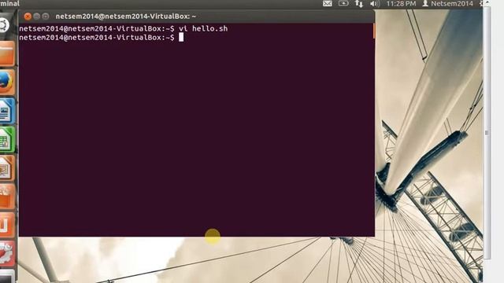Open LibreOffice Writer from the launcher

(7, 111)
